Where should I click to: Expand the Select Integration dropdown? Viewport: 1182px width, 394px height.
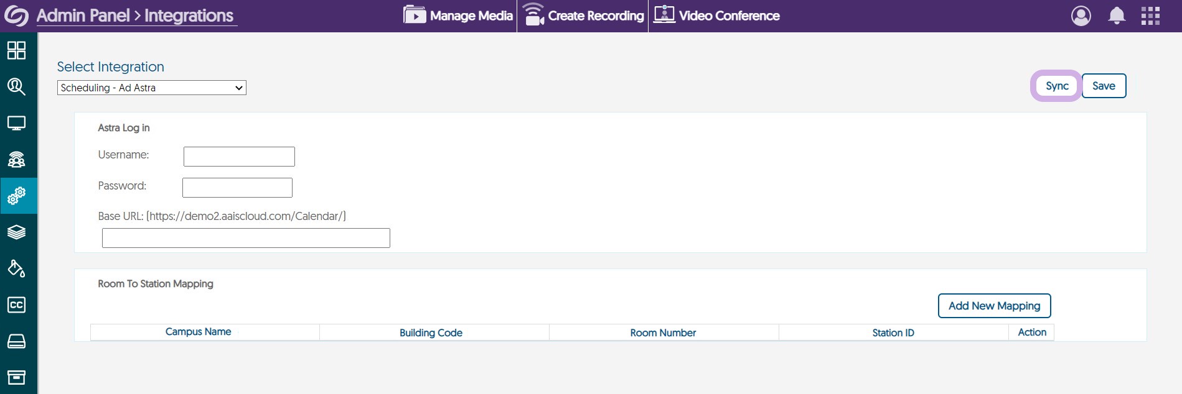point(152,88)
